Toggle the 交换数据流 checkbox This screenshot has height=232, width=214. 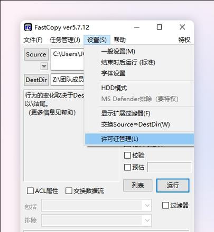pyautogui.click(x=69, y=191)
